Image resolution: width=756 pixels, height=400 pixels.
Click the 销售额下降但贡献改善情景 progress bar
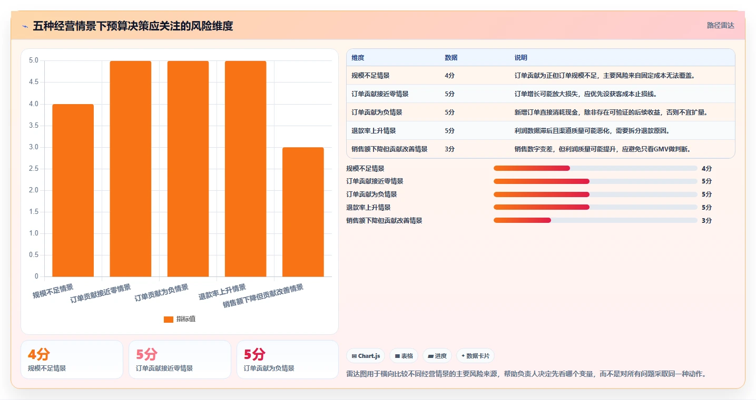(x=595, y=220)
